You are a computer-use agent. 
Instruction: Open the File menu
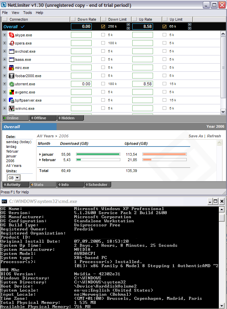5,13
